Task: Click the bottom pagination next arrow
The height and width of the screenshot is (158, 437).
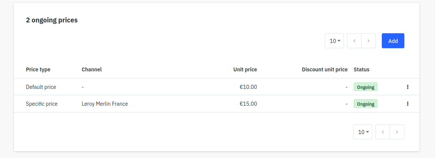Action: pyautogui.click(x=397, y=132)
